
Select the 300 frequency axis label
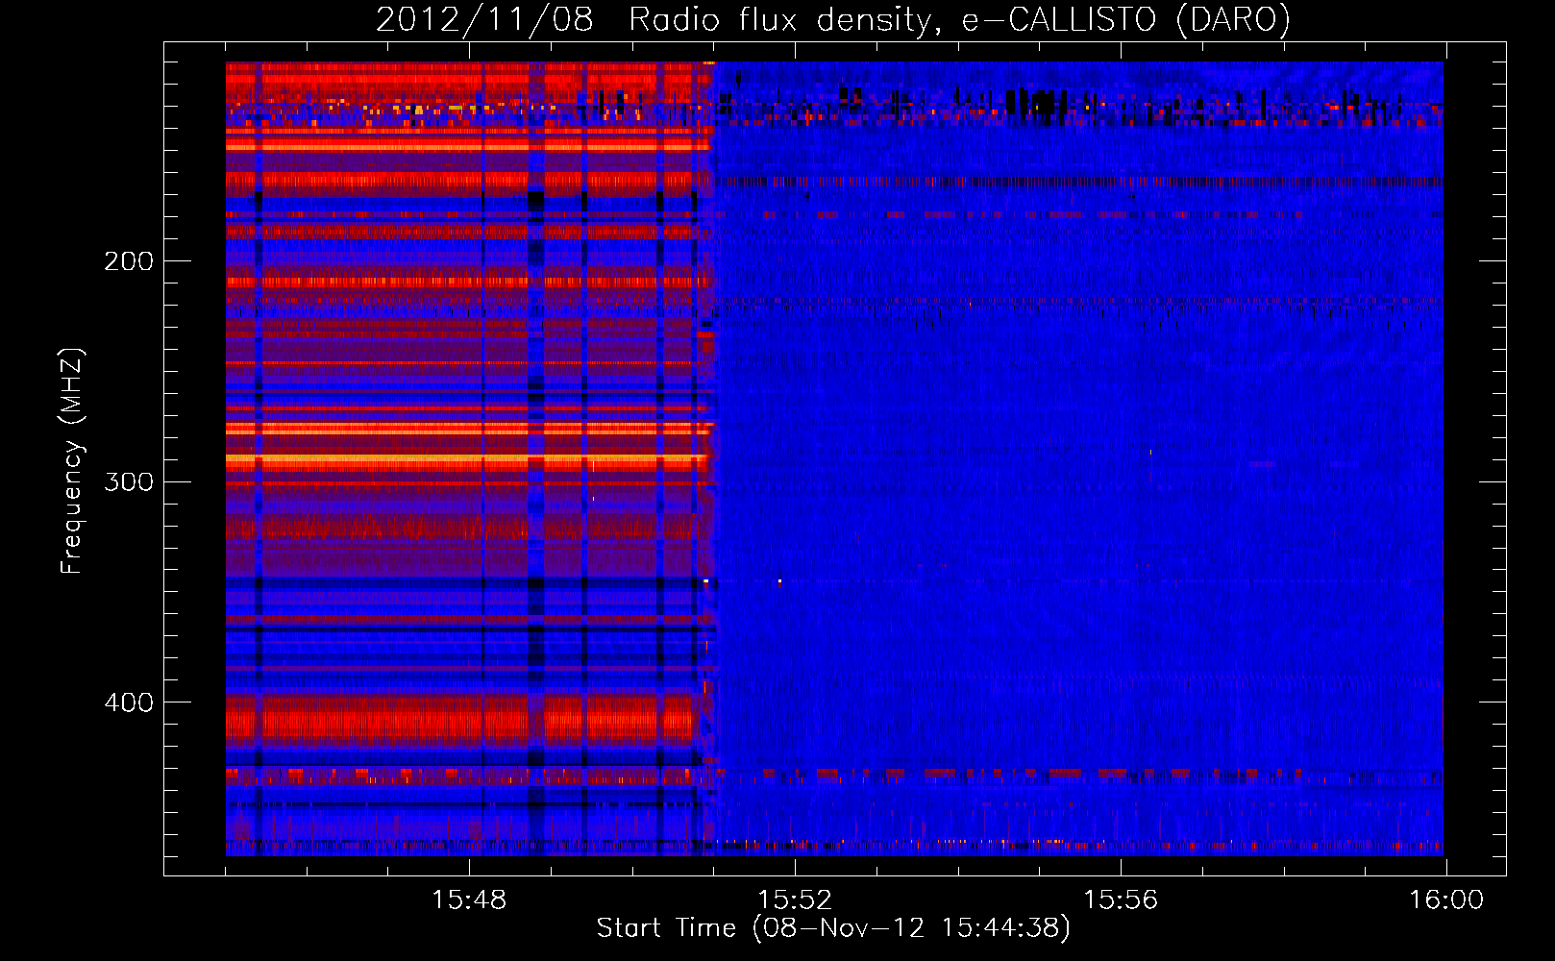pyautogui.click(x=129, y=481)
